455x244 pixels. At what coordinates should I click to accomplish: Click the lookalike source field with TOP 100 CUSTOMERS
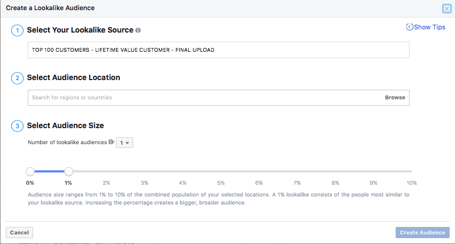(x=218, y=50)
